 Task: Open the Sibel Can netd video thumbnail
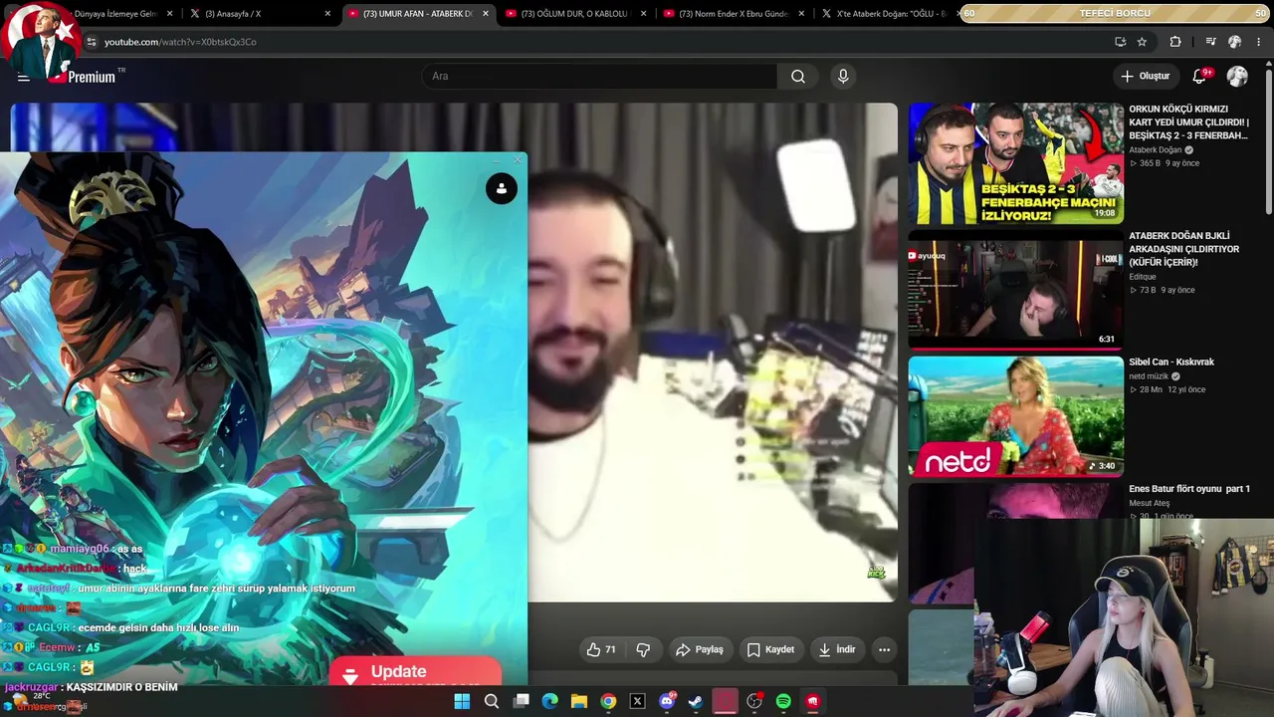(1016, 416)
